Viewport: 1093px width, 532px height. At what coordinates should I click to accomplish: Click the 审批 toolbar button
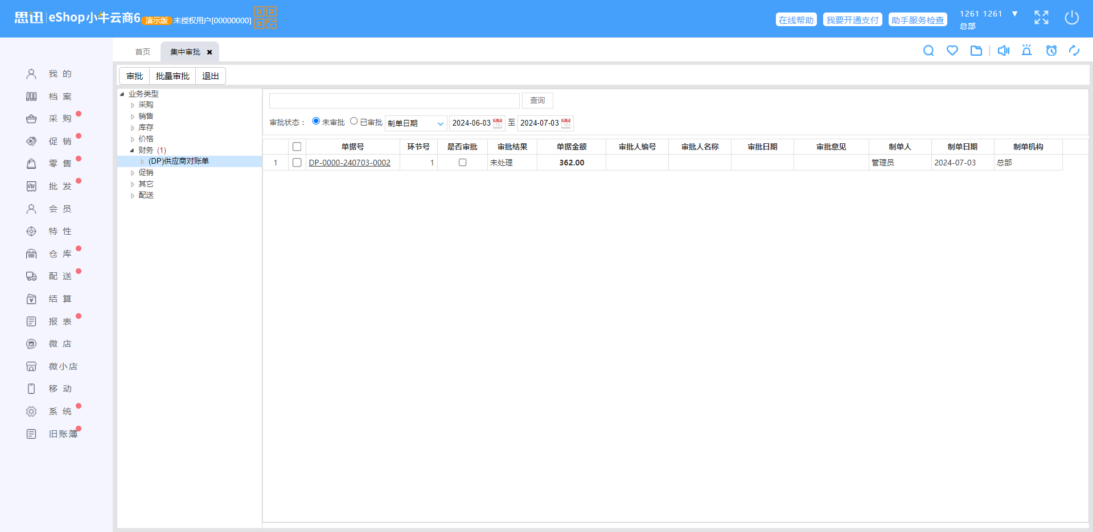[135, 76]
